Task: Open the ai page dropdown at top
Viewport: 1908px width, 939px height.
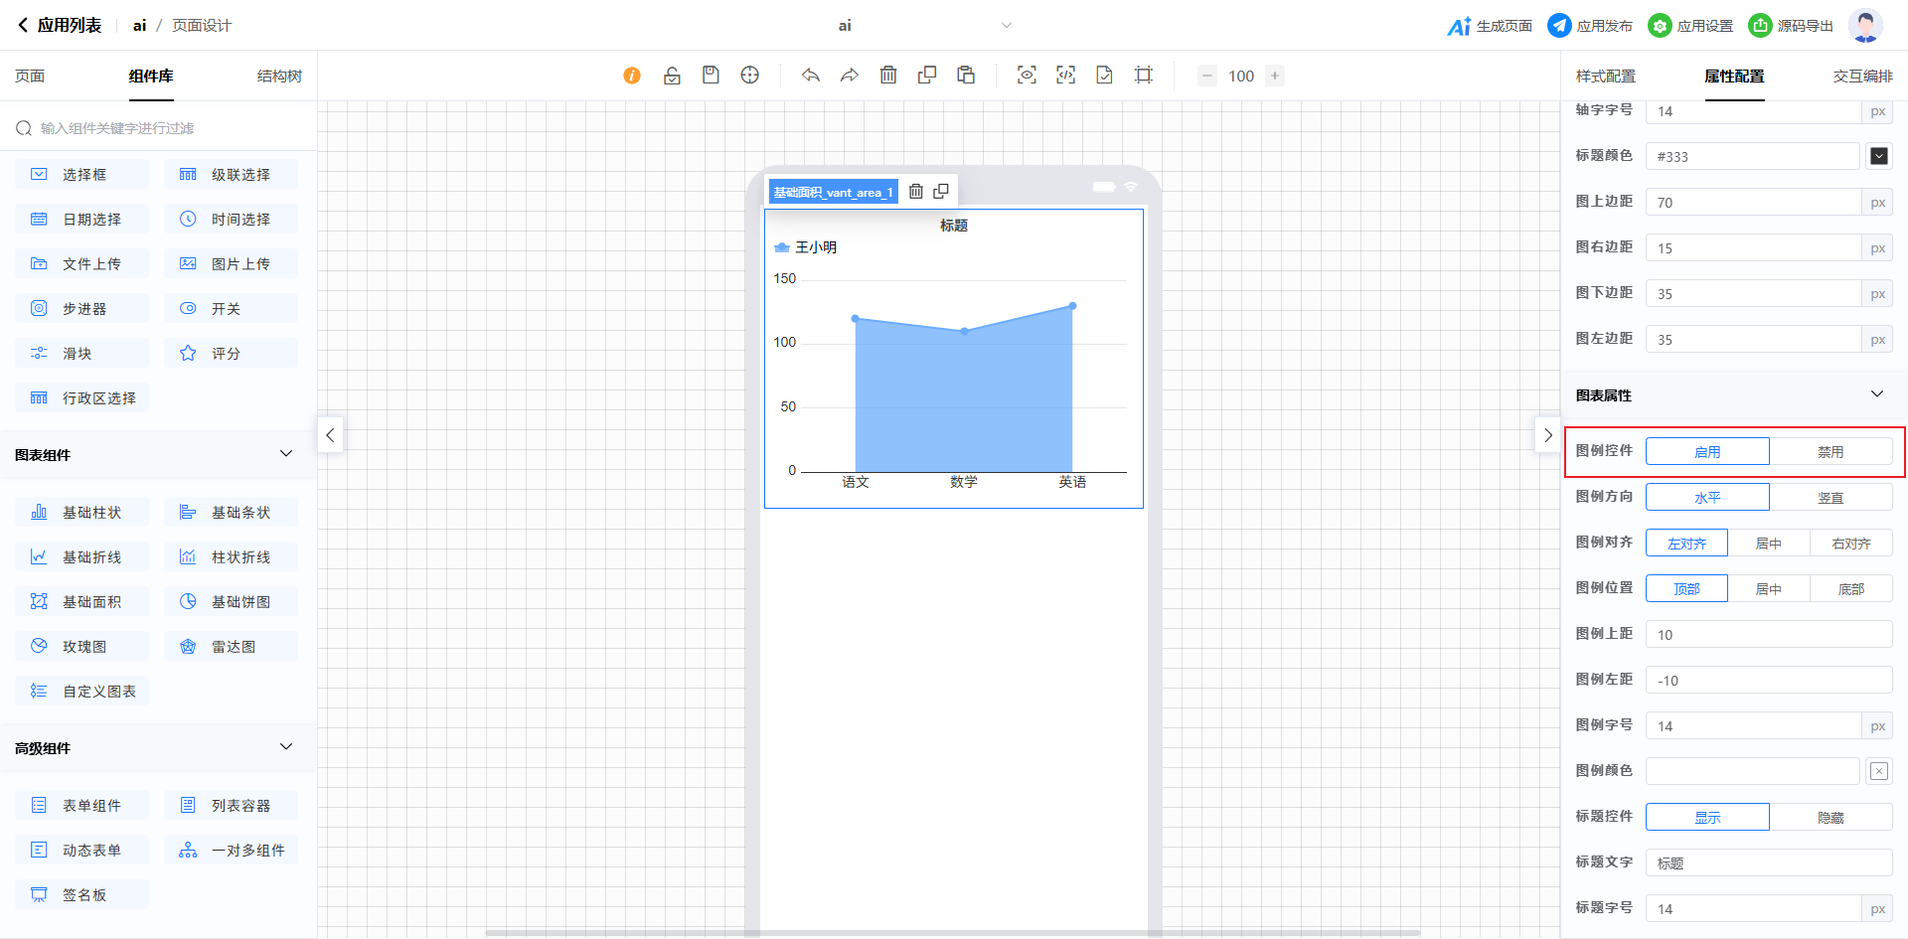Action: pos(1006,26)
